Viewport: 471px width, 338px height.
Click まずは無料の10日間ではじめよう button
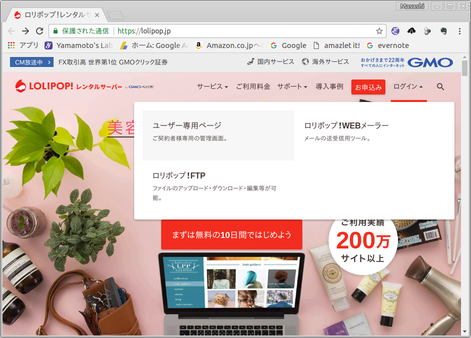coord(231,234)
